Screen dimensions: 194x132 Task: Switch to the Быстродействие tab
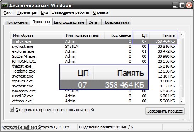(69, 22)
